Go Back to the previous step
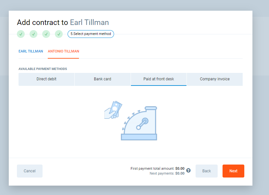269x195 pixels. 207,171
